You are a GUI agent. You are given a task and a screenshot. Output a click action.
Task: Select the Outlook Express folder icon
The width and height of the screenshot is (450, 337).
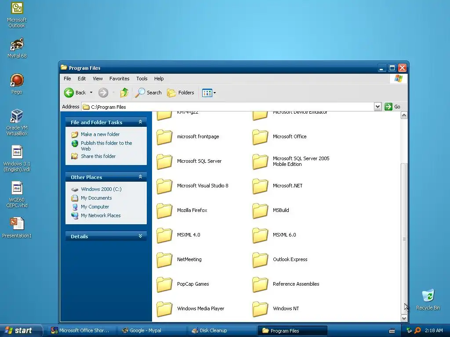point(260,260)
